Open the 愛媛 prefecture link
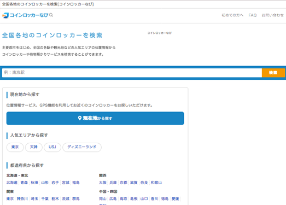 176,198
